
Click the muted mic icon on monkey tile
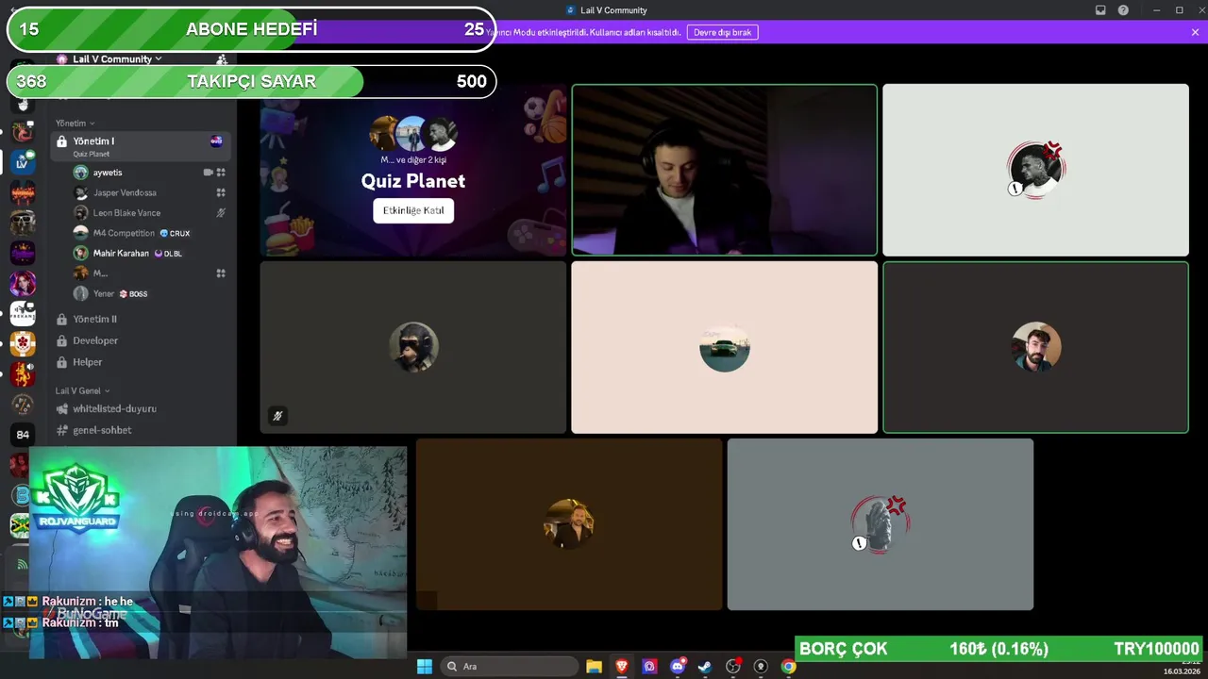point(277,415)
